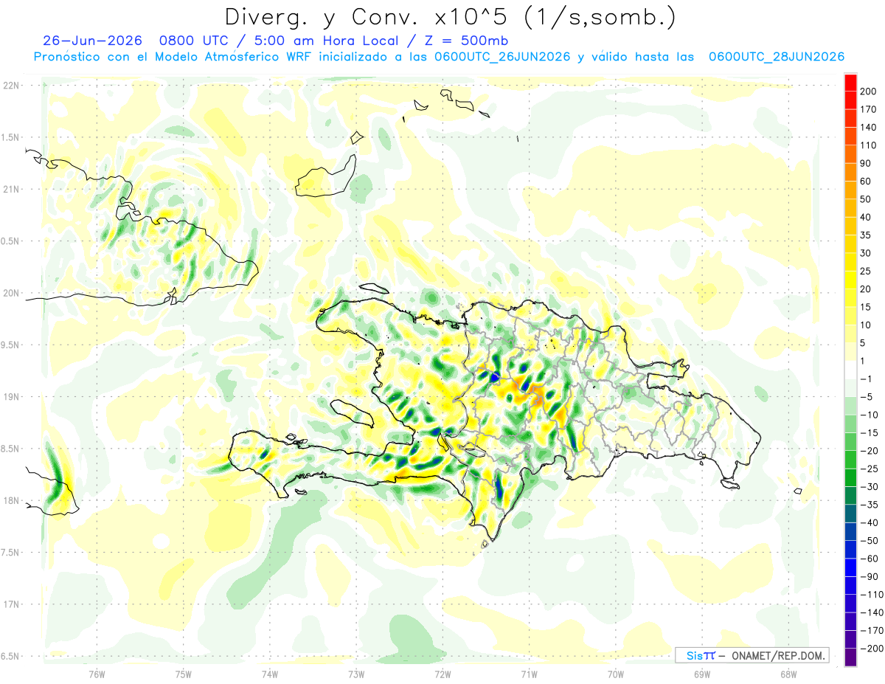Click the positive colorbar value "90"
This screenshot has height=684, width=885.
click(x=867, y=164)
